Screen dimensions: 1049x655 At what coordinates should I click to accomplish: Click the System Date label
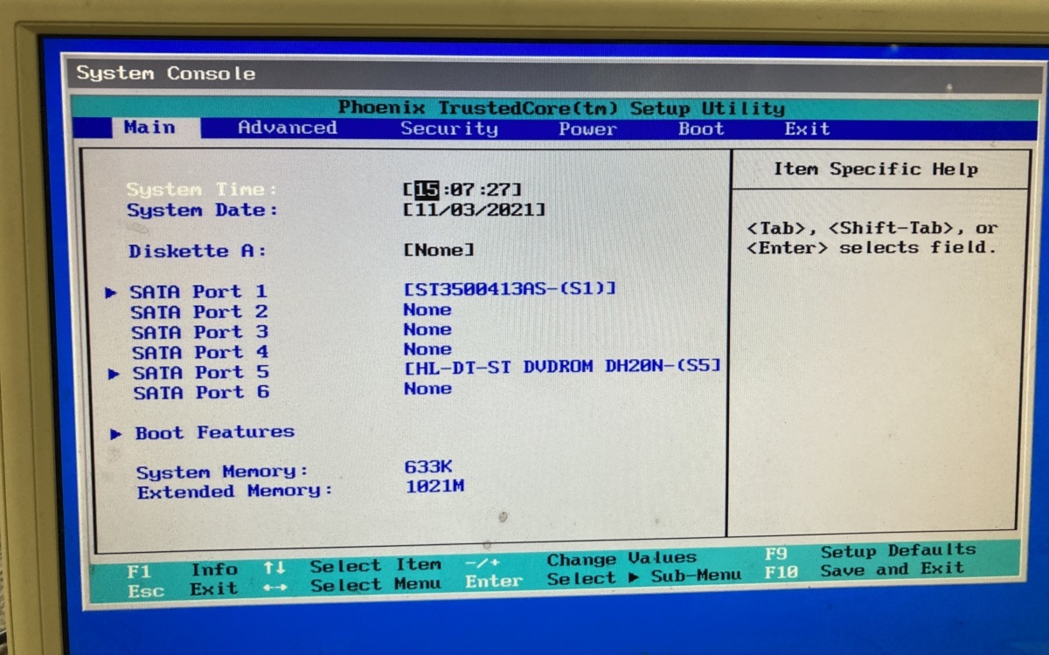(203, 210)
